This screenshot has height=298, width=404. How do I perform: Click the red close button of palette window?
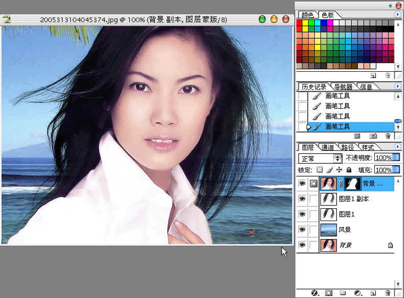398,6
